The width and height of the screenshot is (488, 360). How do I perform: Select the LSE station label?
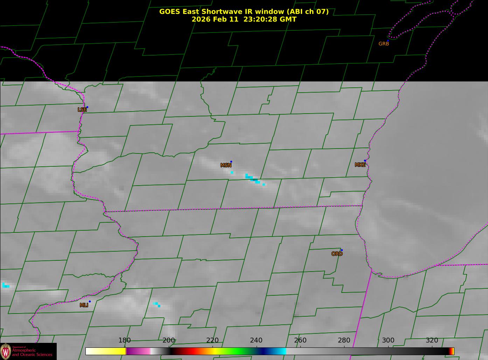coord(82,110)
